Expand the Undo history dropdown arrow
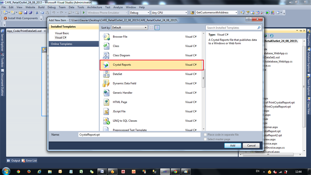The image size is (311, 175). [x=57, y=13]
